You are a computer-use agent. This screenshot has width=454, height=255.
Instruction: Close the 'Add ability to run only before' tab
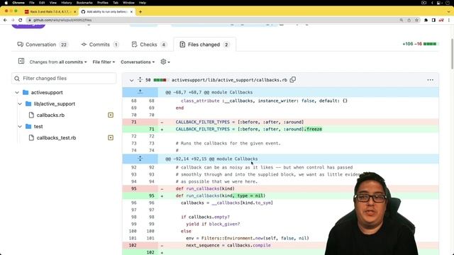pyautogui.click(x=131, y=12)
